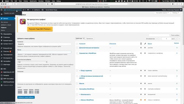Open the Safari History menu
184x104 pixels.
tap(26, 1)
